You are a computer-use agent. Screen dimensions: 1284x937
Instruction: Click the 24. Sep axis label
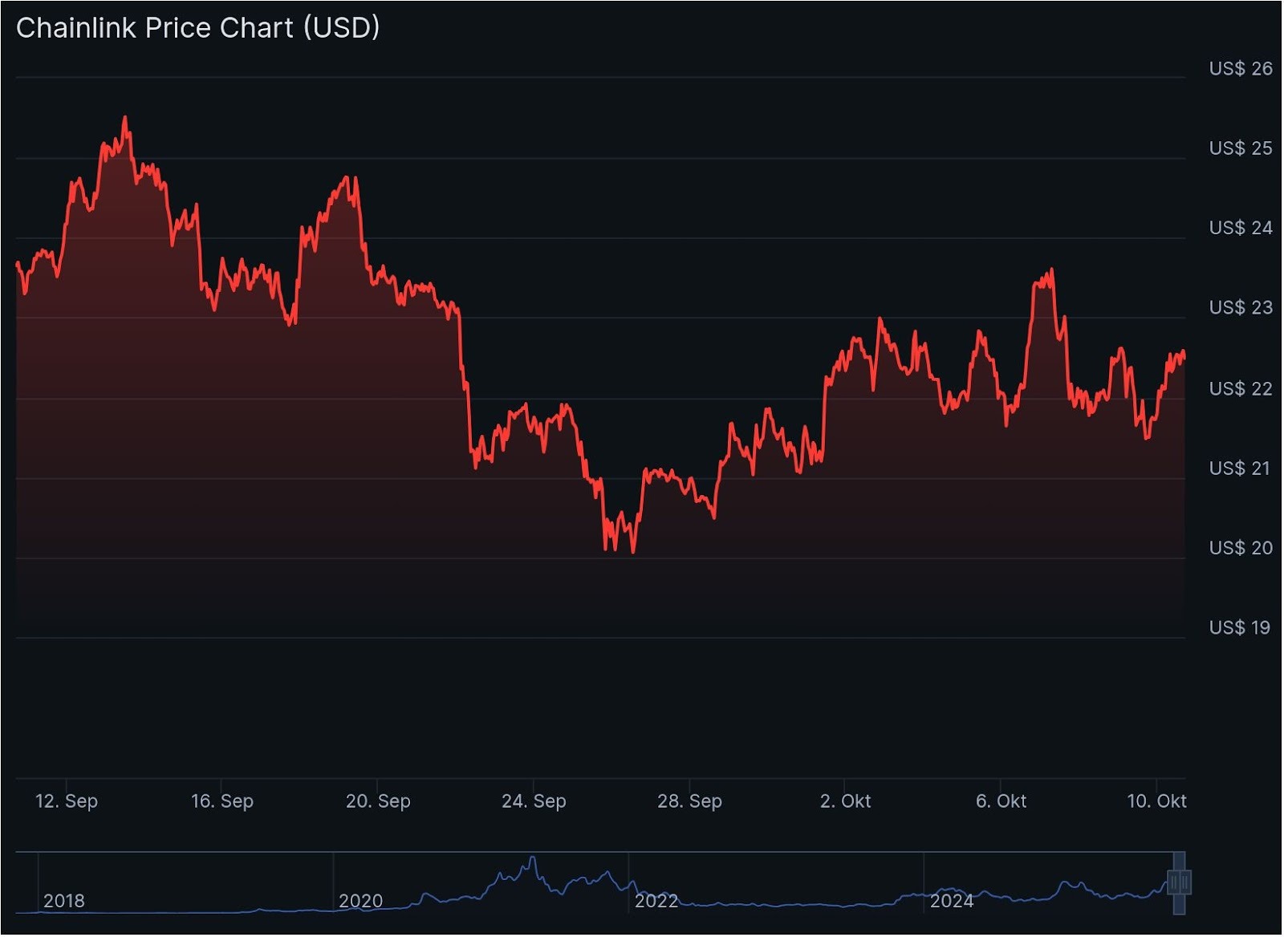[x=534, y=801]
